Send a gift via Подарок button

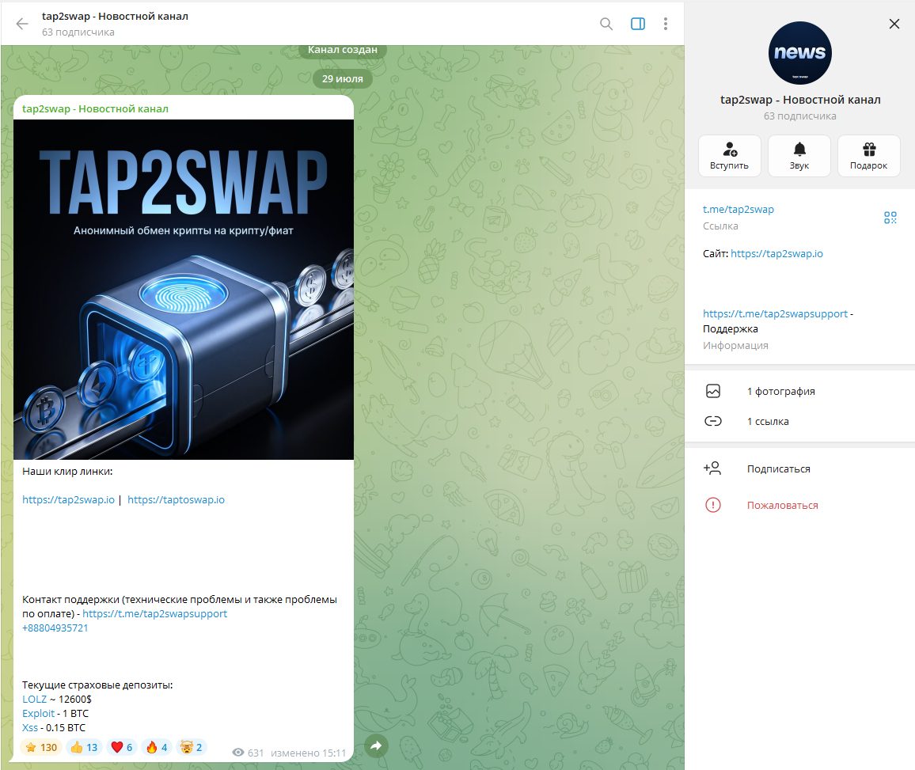point(869,156)
